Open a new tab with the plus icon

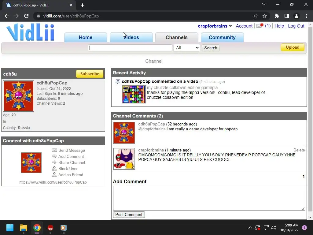83,5
